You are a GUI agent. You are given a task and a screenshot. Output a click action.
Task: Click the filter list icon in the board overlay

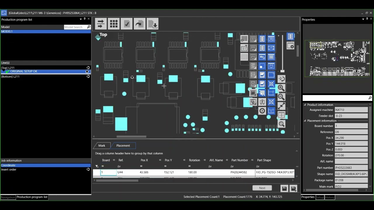coord(244,48)
